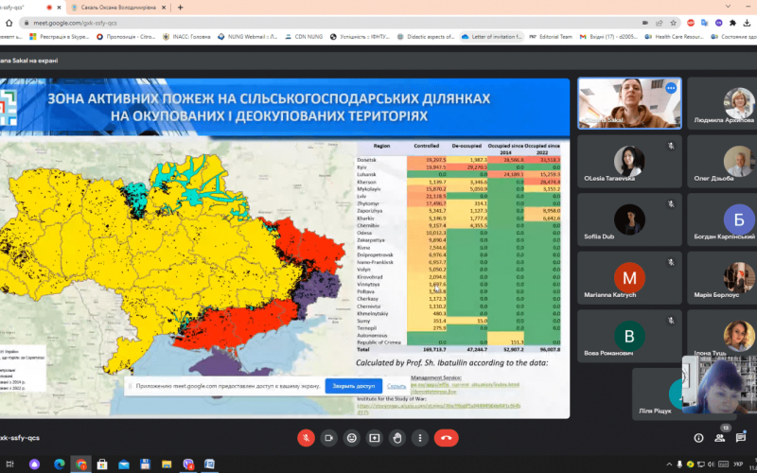
Task: Open the tab search chevron dropdown
Action: click(728, 7)
